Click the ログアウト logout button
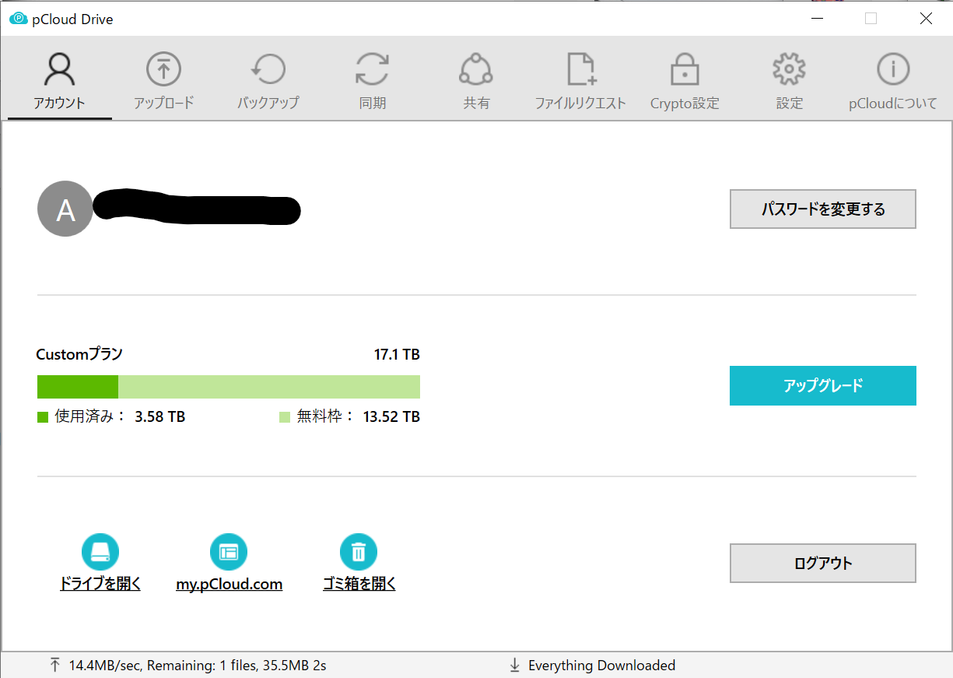 (823, 563)
